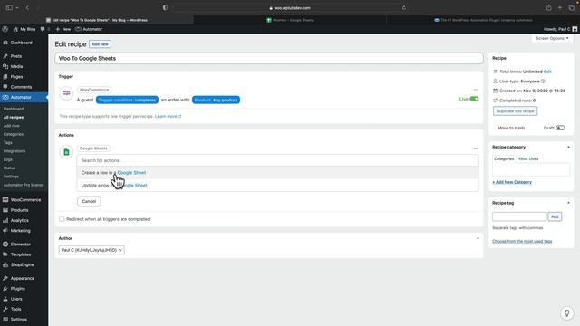580x326 pixels.
Task: Check Redirect when all triggers completed
Action: click(x=62, y=219)
